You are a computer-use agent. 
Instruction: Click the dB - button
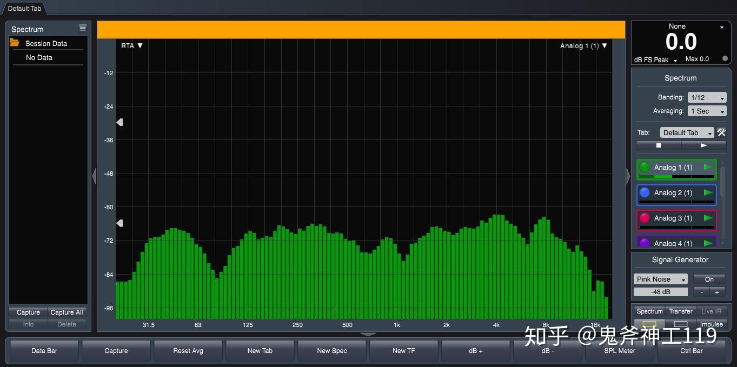tap(548, 351)
